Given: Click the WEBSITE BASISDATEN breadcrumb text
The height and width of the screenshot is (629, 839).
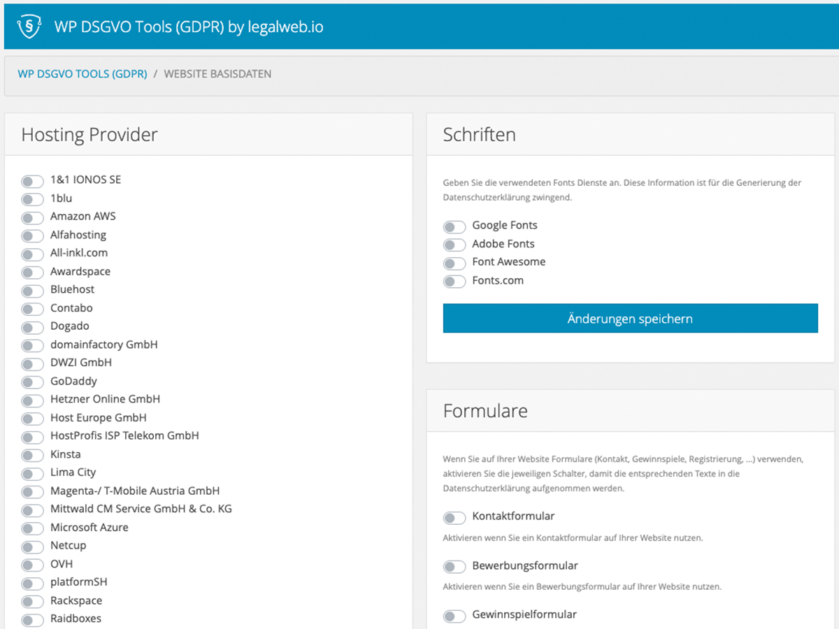Looking at the screenshot, I should (217, 73).
